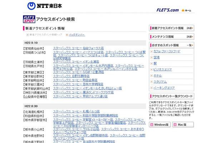Open スターバックス コーヒー 宇都宮福田屋店 link
The width and height of the screenshot is (218, 143).
101,123
